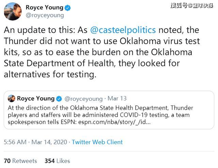Open the Twitter Web Client source link
Viewport: 218px width, 168px height.
pyautogui.click(x=97, y=142)
